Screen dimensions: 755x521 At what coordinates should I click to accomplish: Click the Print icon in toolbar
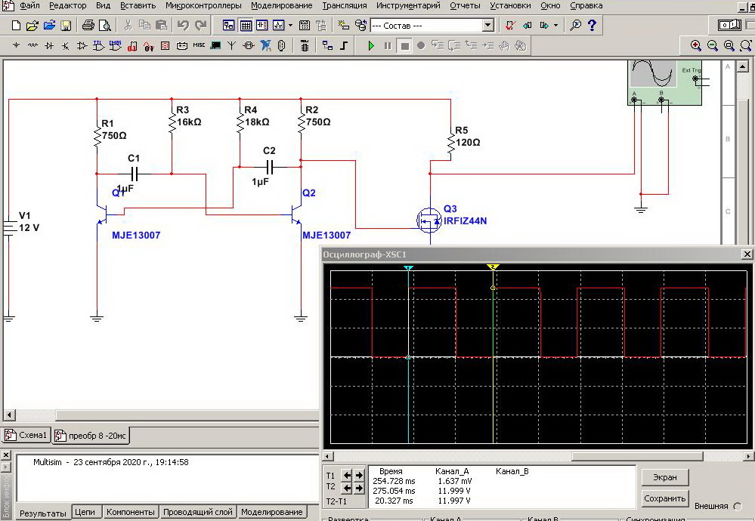coord(88,26)
